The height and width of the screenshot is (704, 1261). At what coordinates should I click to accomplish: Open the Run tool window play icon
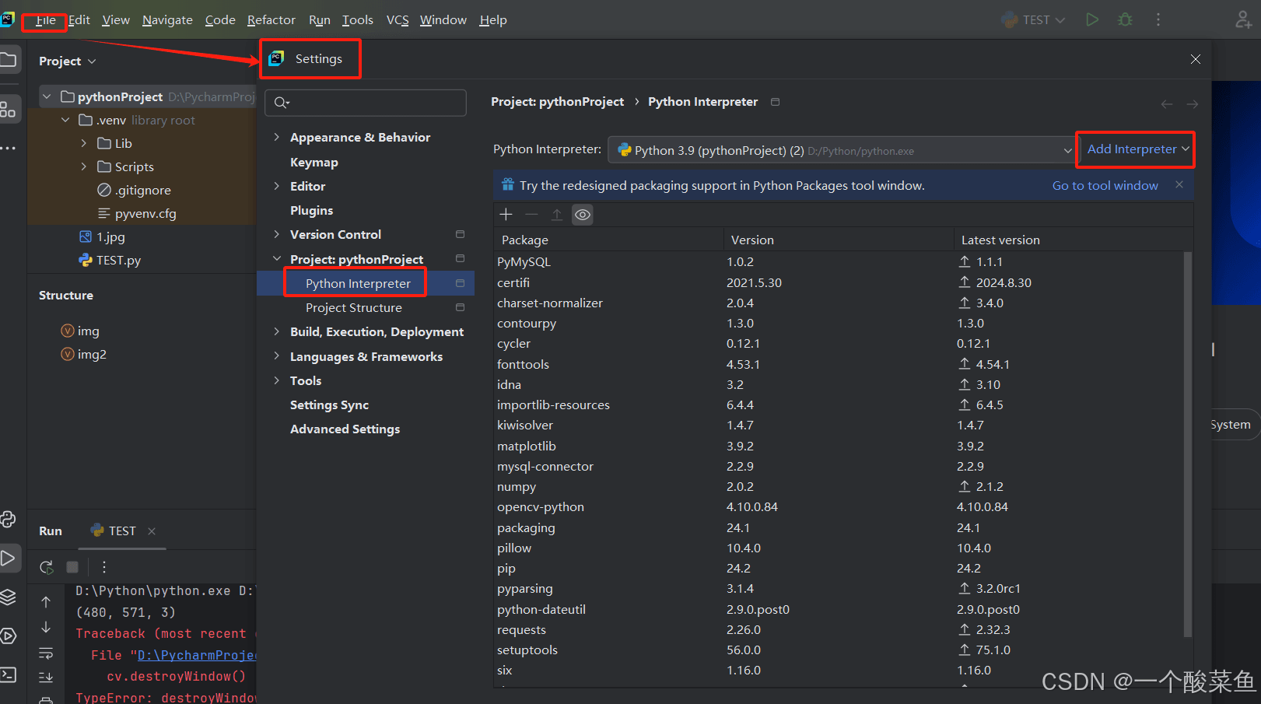click(8, 558)
